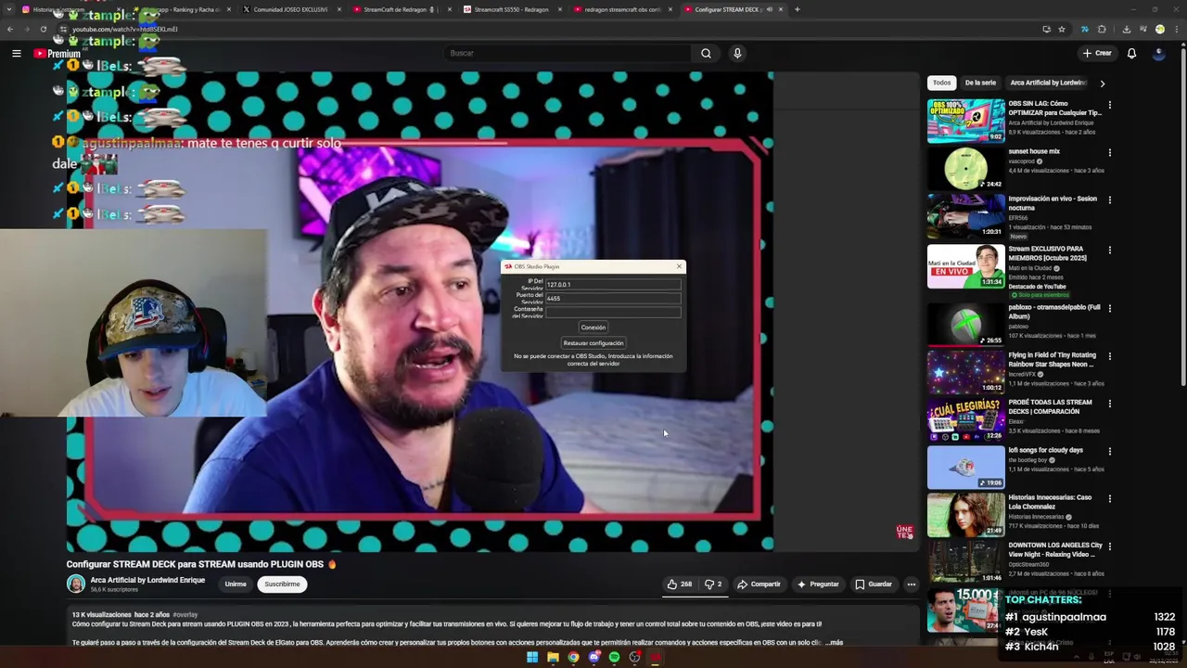The height and width of the screenshot is (668, 1187).
Task: Dislike the video with thumbs down
Action: (x=712, y=584)
